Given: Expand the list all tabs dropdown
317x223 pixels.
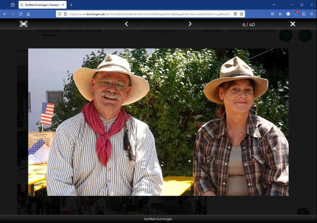Looking at the screenshot, I should point(274,5).
